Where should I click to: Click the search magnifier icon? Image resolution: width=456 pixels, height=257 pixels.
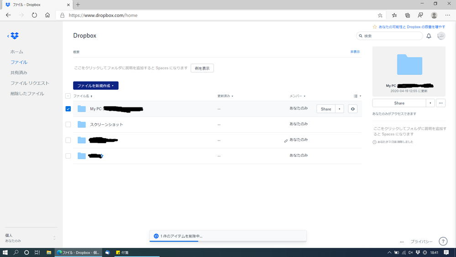pyautogui.click(x=361, y=36)
